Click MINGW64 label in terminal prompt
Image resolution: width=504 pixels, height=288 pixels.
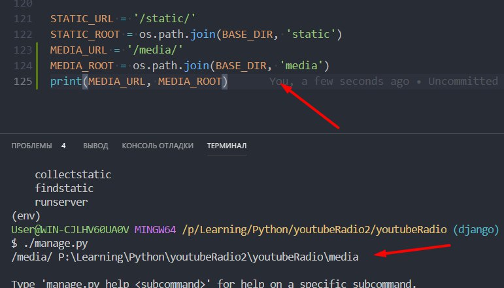(155, 230)
